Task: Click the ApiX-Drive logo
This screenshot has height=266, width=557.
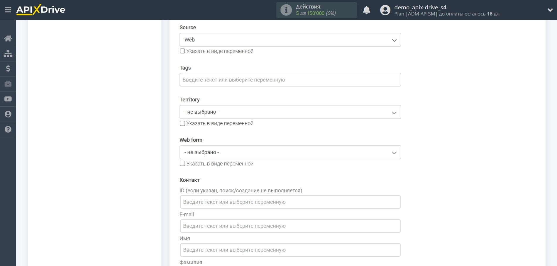Action: [x=41, y=10]
